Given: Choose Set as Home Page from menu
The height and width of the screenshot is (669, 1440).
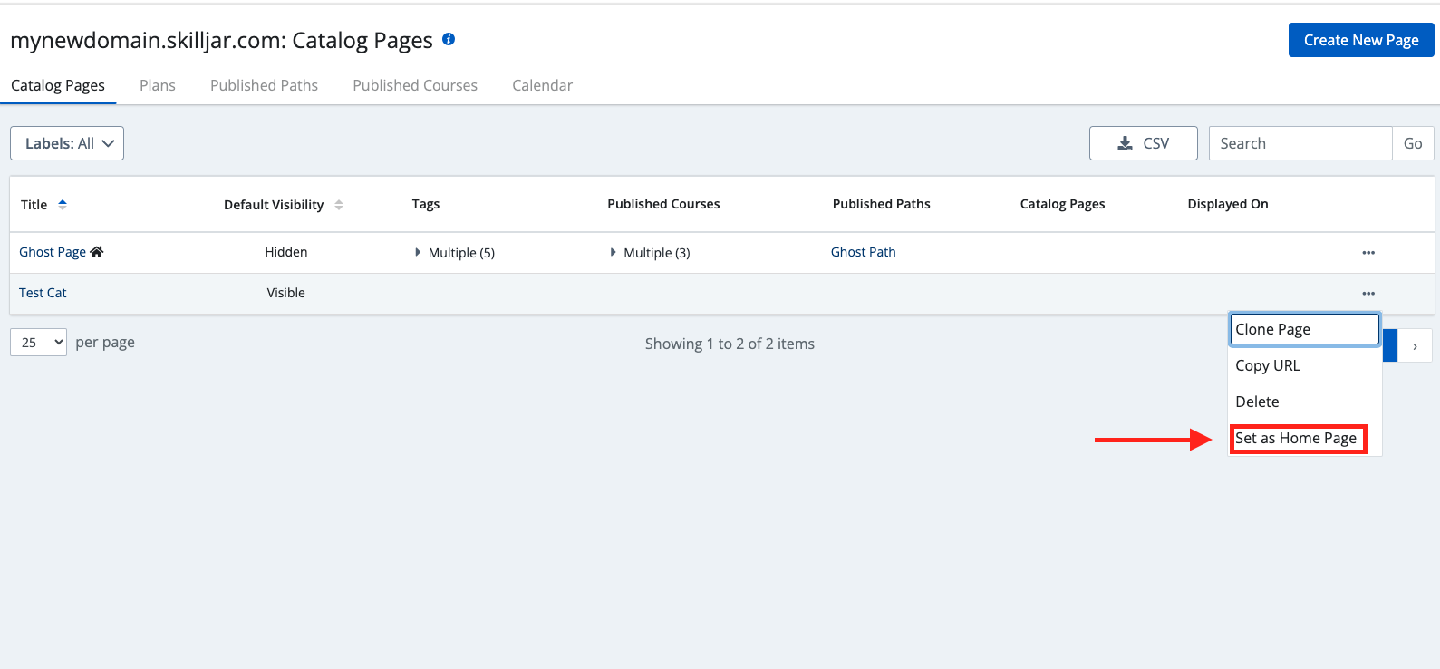Looking at the screenshot, I should [x=1296, y=439].
